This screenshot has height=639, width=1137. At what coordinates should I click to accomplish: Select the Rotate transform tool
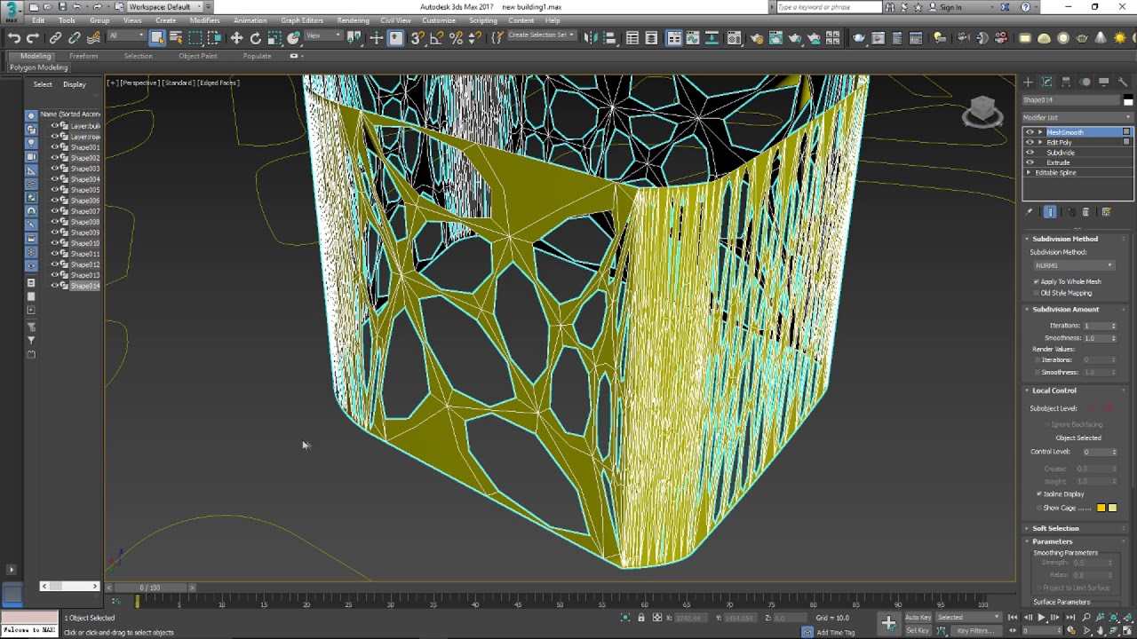tap(256, 38)
